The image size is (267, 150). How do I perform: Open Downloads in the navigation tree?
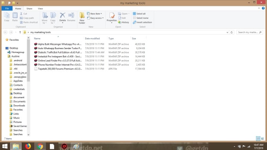click(17, 106)
